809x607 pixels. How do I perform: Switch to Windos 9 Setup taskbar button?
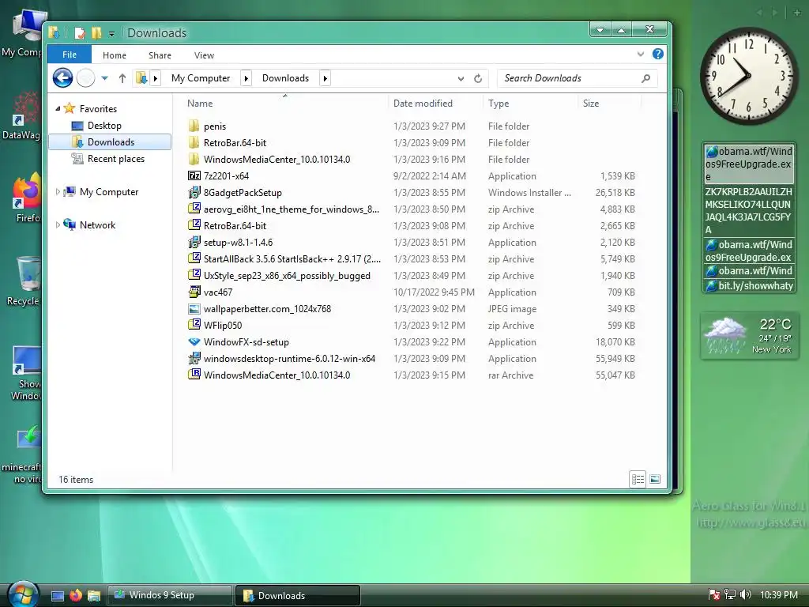tap(169, 595)
